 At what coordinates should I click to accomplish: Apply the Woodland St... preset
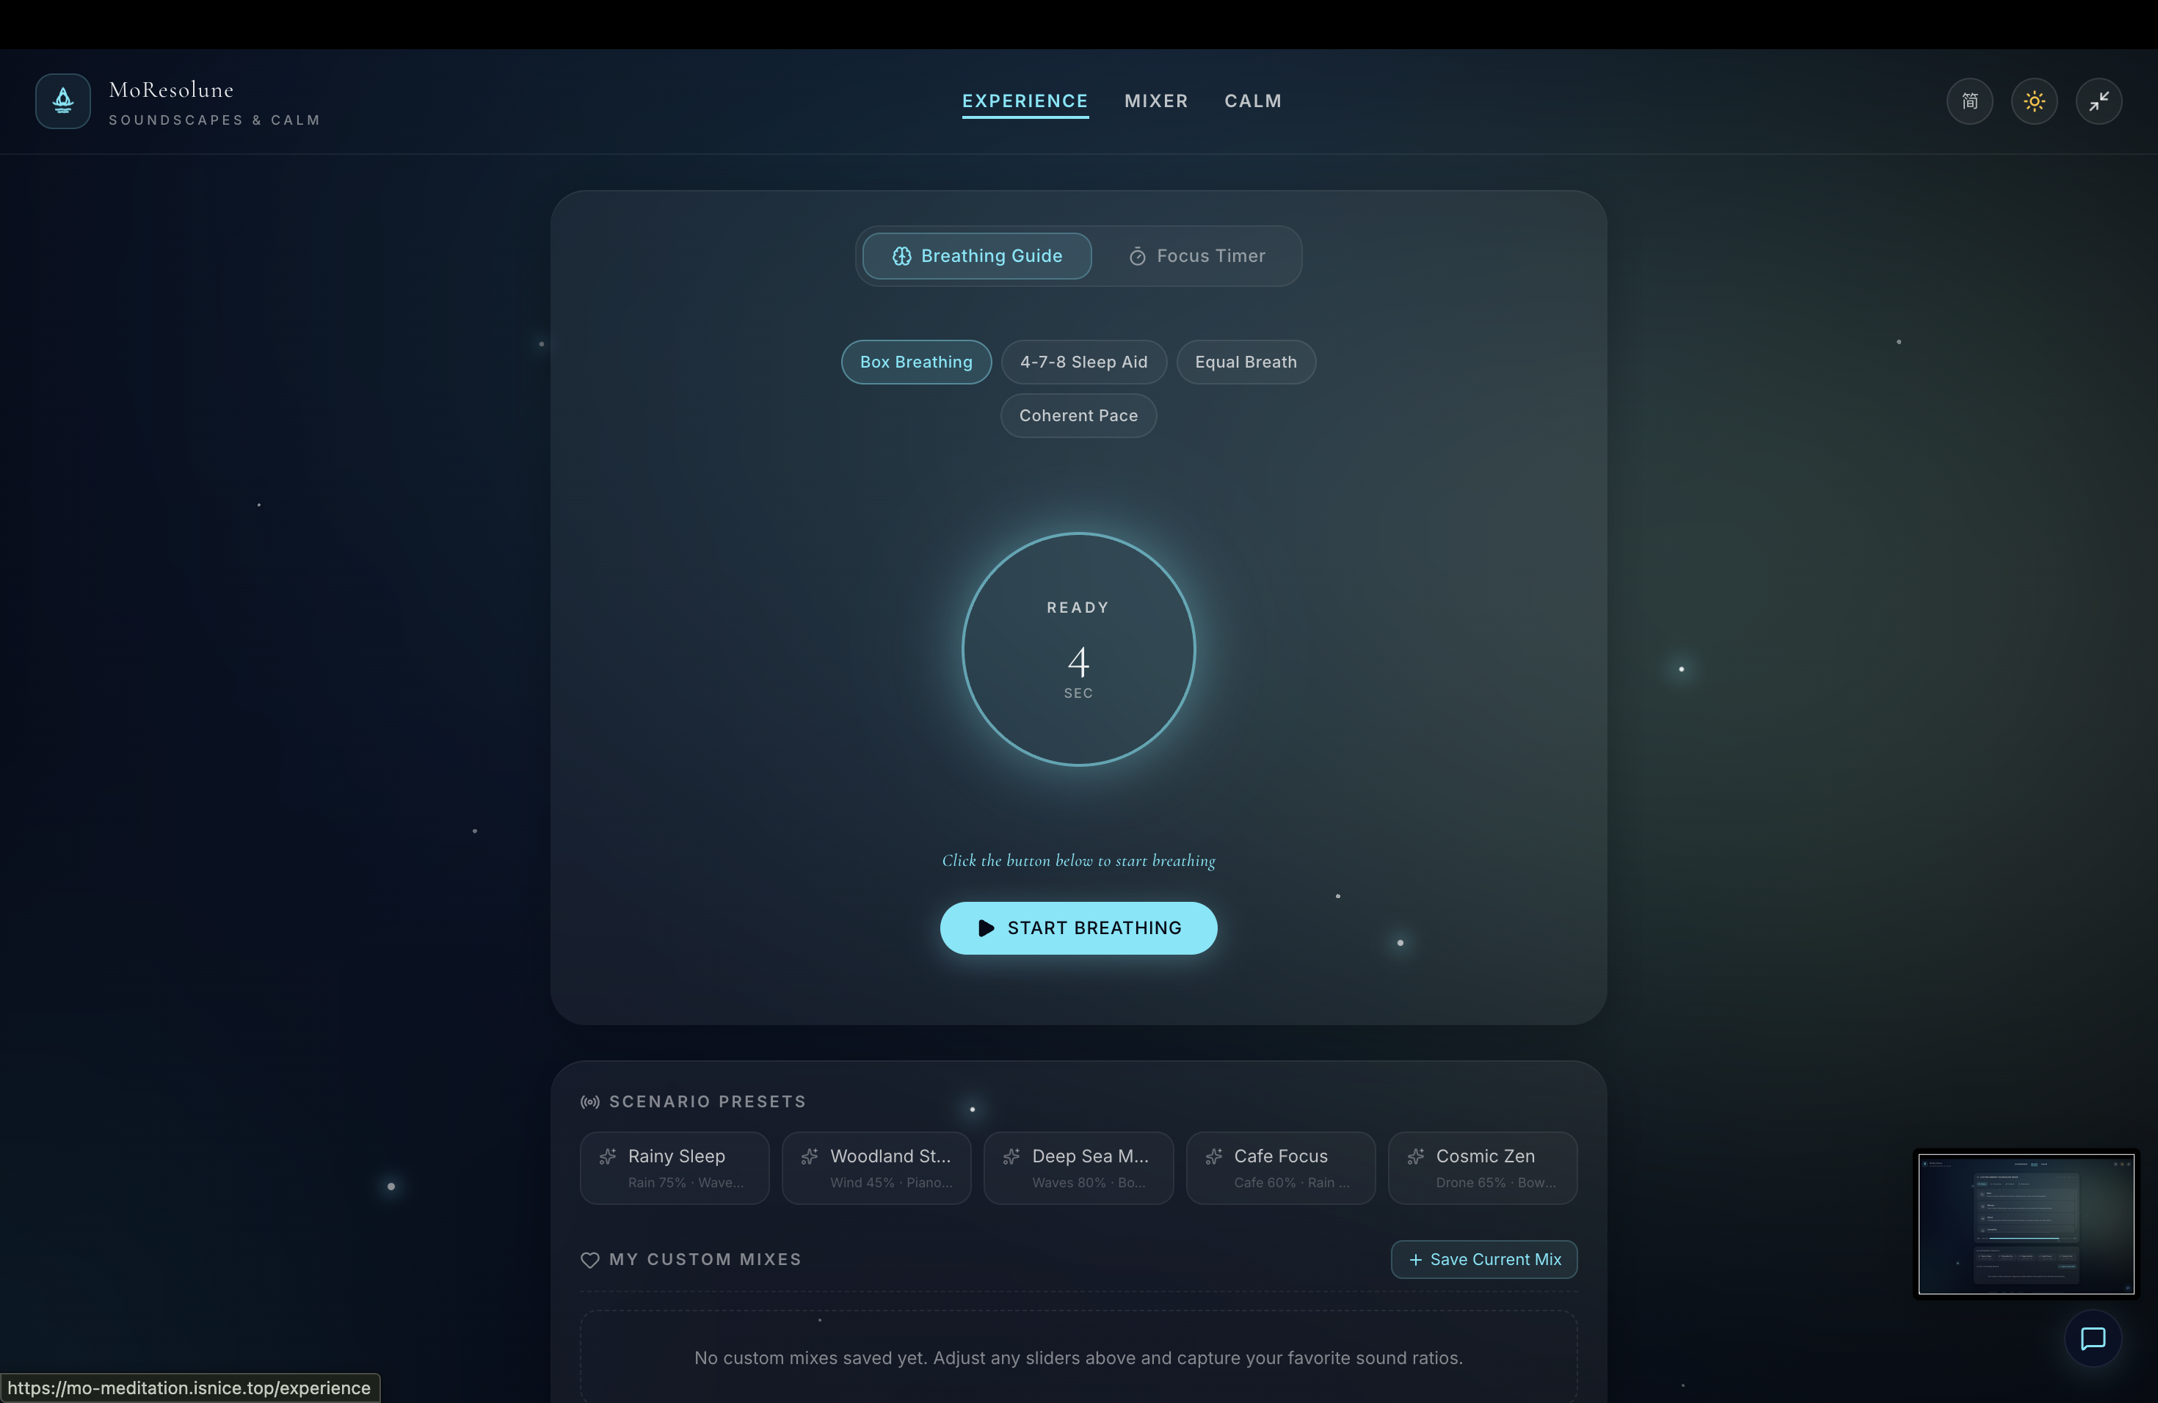pos(876,1168)
